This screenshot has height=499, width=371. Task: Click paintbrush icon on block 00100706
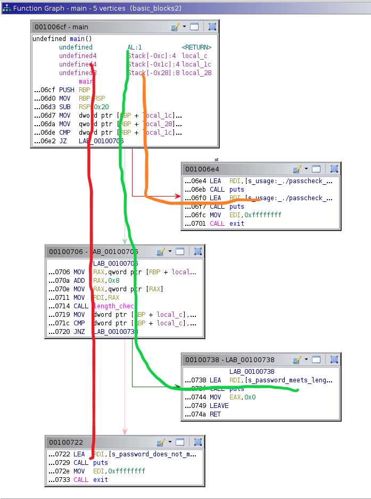point(161,251)
